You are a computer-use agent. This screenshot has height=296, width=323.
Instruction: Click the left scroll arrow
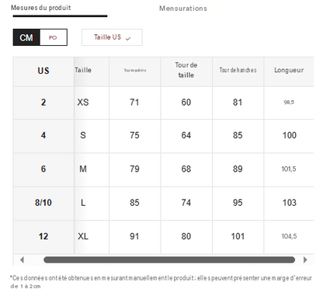pyautogui.click(x=22, y=259)
